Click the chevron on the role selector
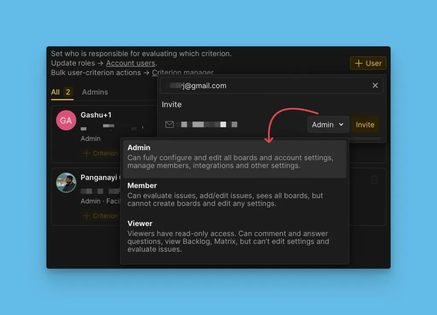The width and height of the screenshot is (437, 315). tap(341, 124)
